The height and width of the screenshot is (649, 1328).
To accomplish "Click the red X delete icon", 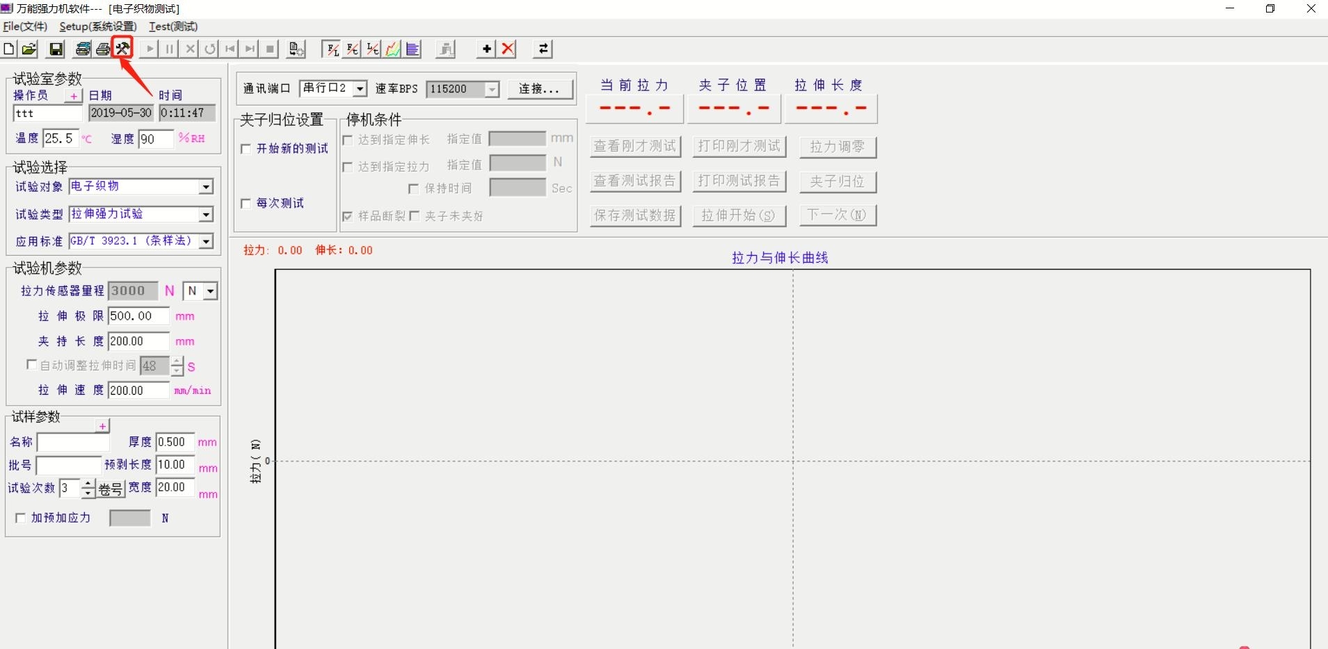I will point(509,49).
